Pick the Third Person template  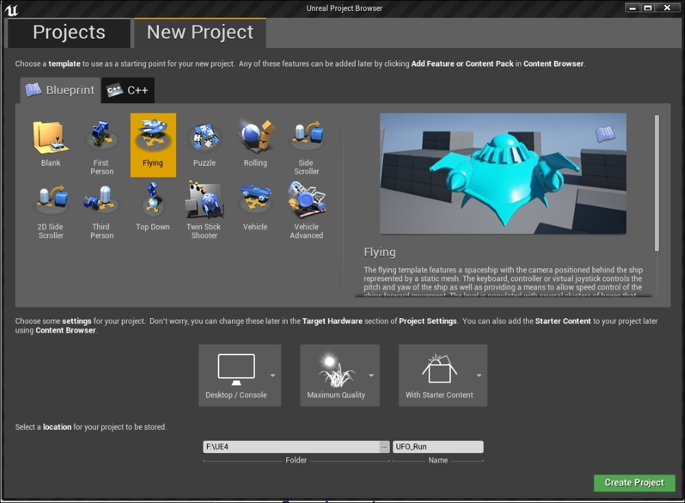(x=102, y=209)
